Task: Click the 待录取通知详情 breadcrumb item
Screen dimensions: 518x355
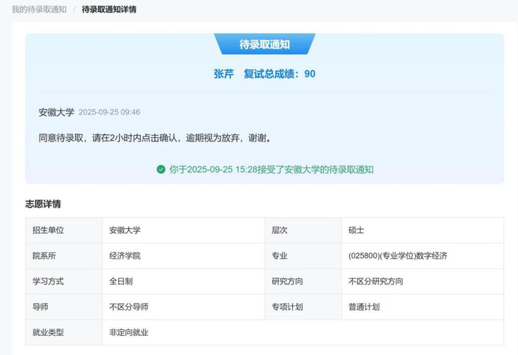Action: [x=109, y=9]
